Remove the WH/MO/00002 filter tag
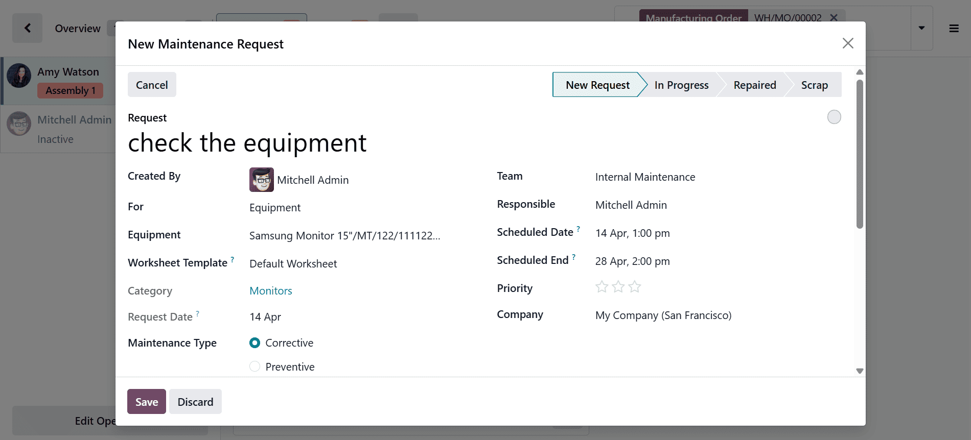Image resolution: width=971 pixels, height=440 pixels. click(834, 18)
